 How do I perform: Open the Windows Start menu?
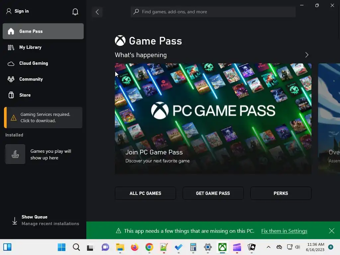tap(61, 247)
